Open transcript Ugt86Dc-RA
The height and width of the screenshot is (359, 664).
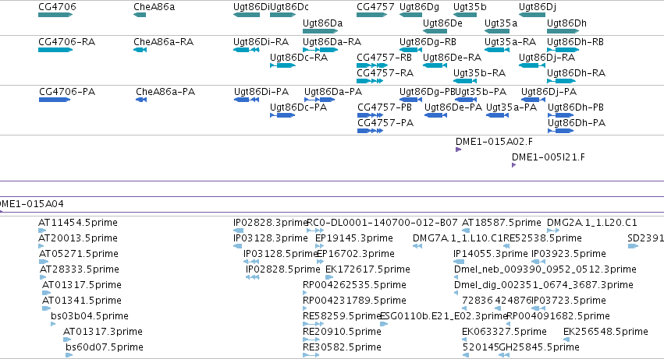coord(282,65)
